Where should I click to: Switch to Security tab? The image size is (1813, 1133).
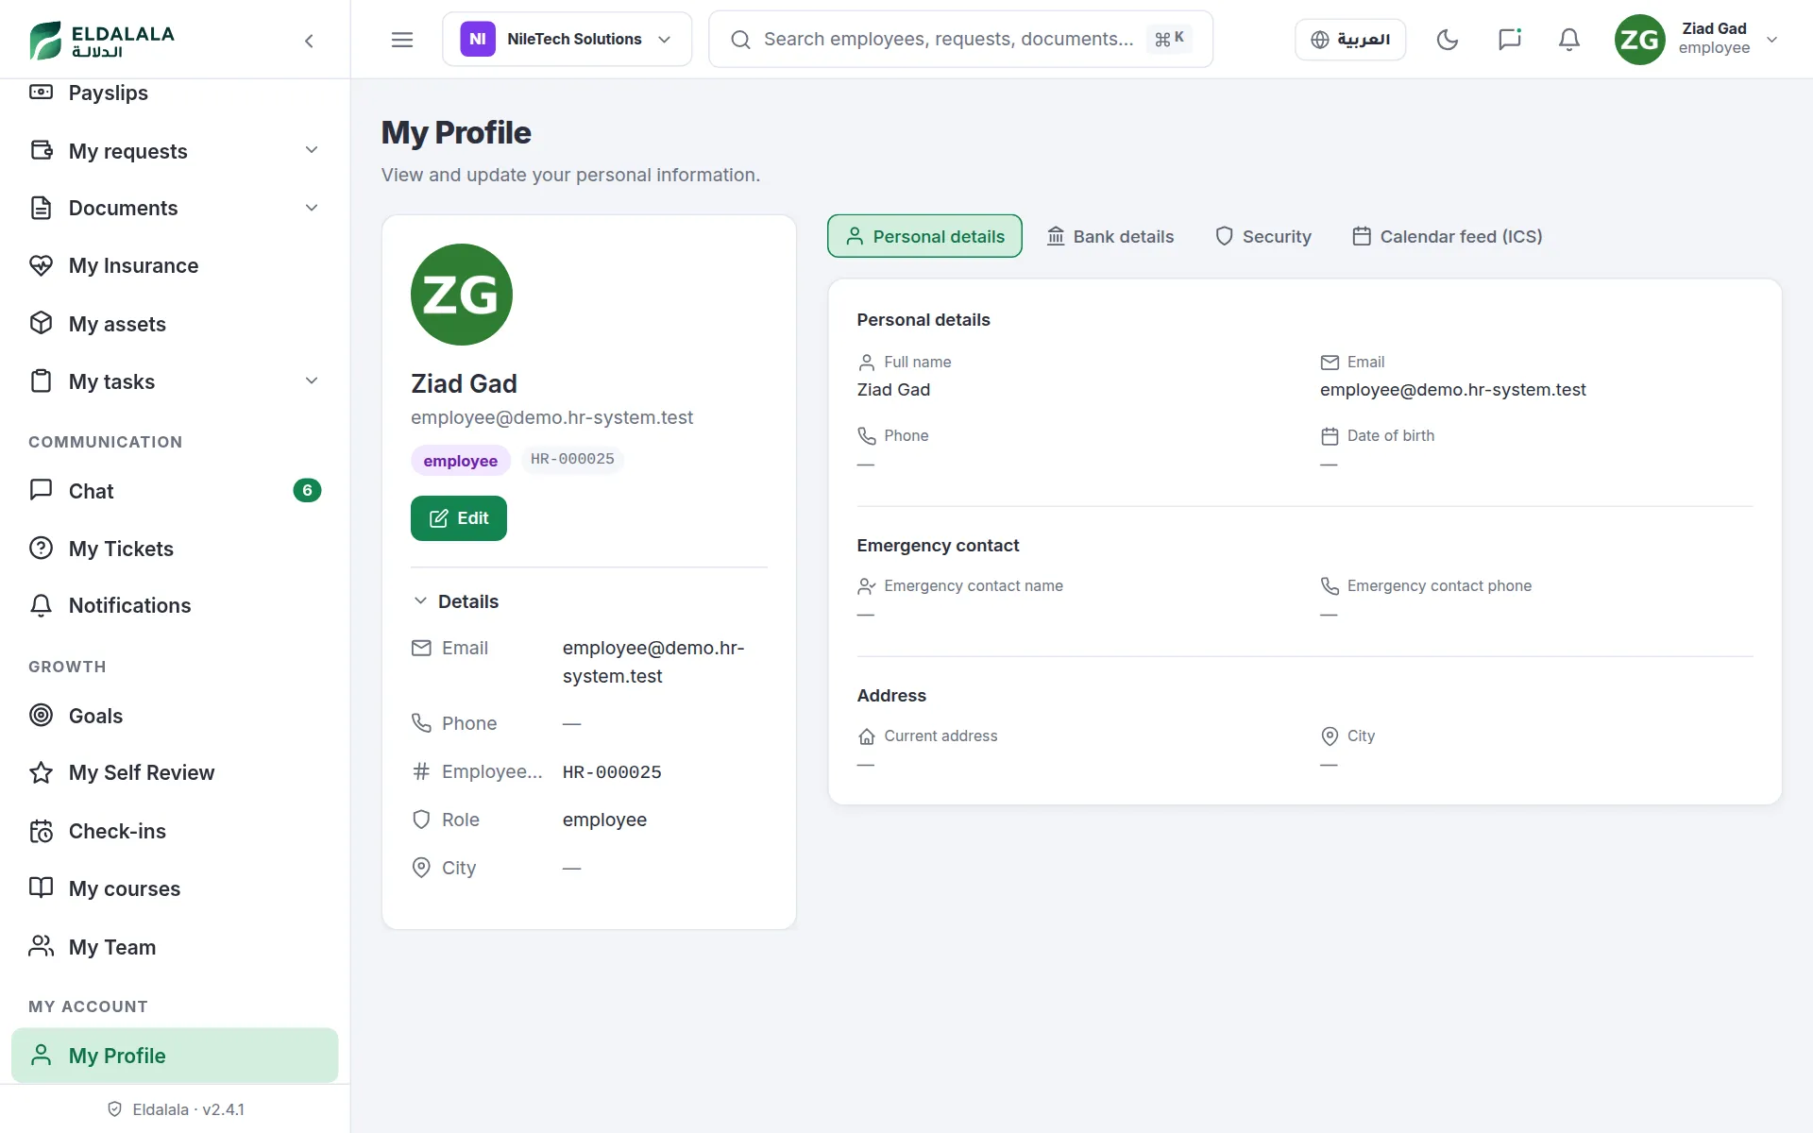click(1262, 236)
